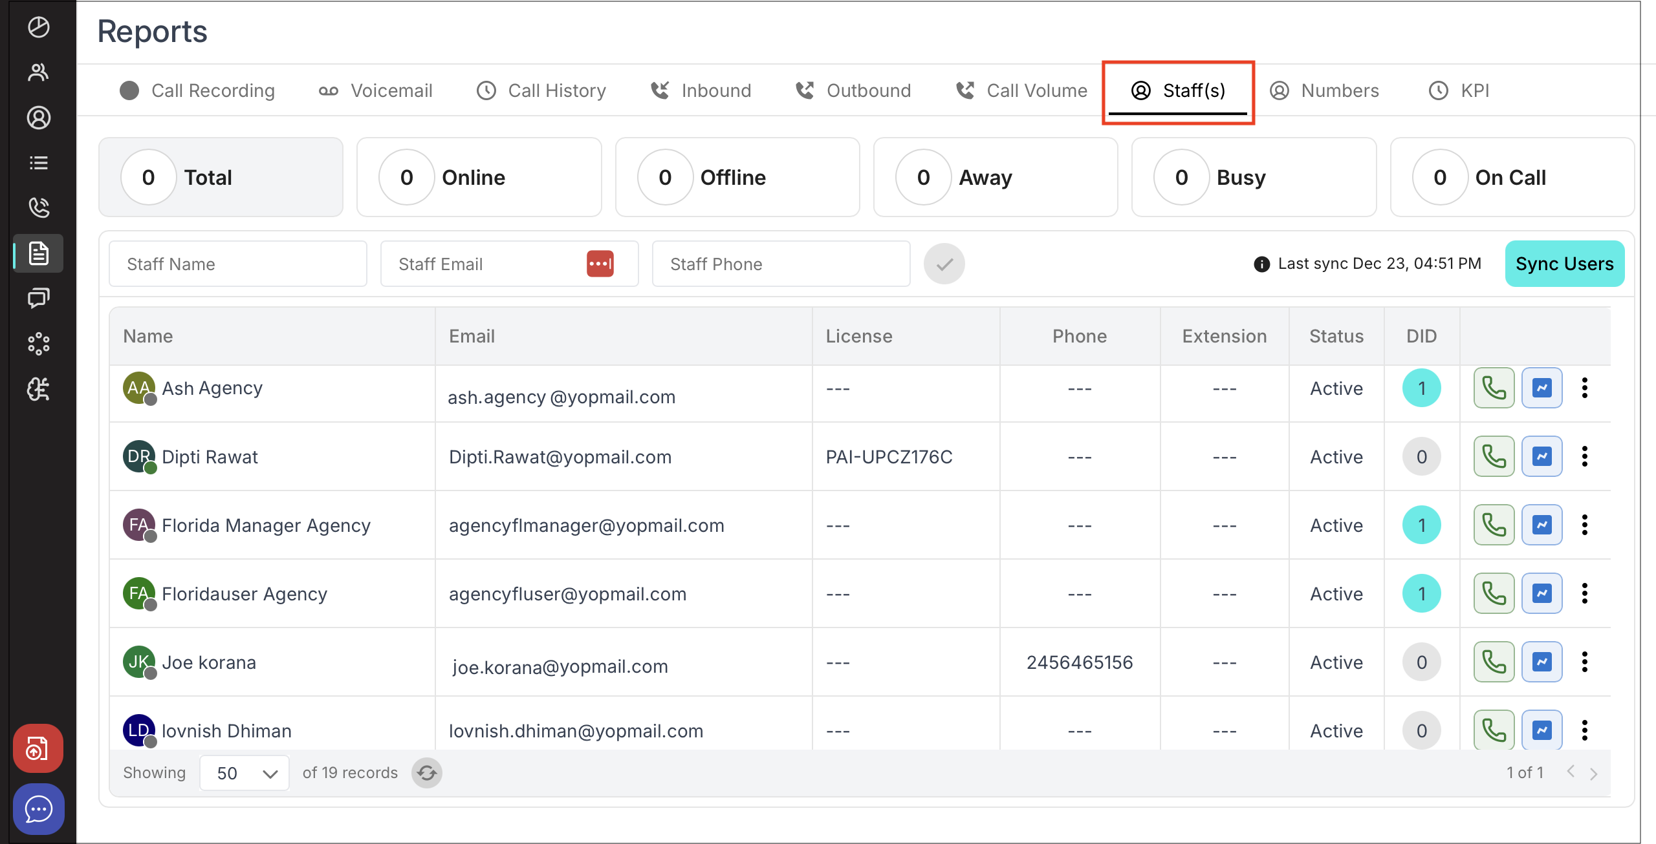Go to previous page arrow
Viewport: 1656px width, 844px height.
[x=1571, y=772]
